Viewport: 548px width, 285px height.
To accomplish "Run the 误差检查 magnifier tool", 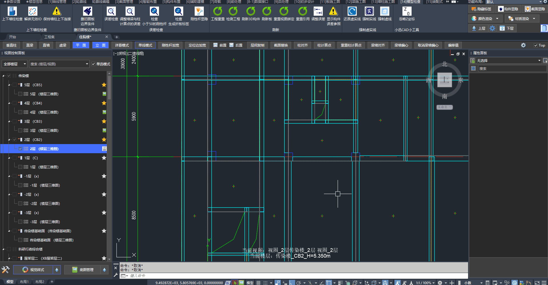I will (111, 11).
